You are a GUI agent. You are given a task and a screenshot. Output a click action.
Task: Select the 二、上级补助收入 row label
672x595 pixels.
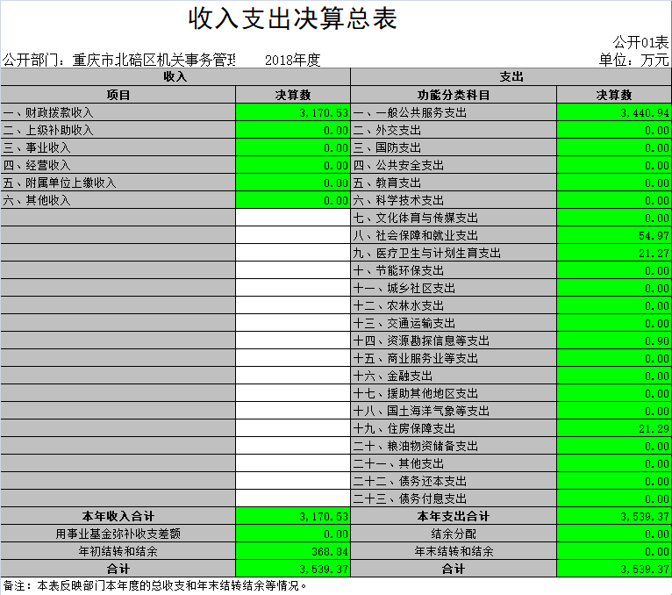coord(48,130)
